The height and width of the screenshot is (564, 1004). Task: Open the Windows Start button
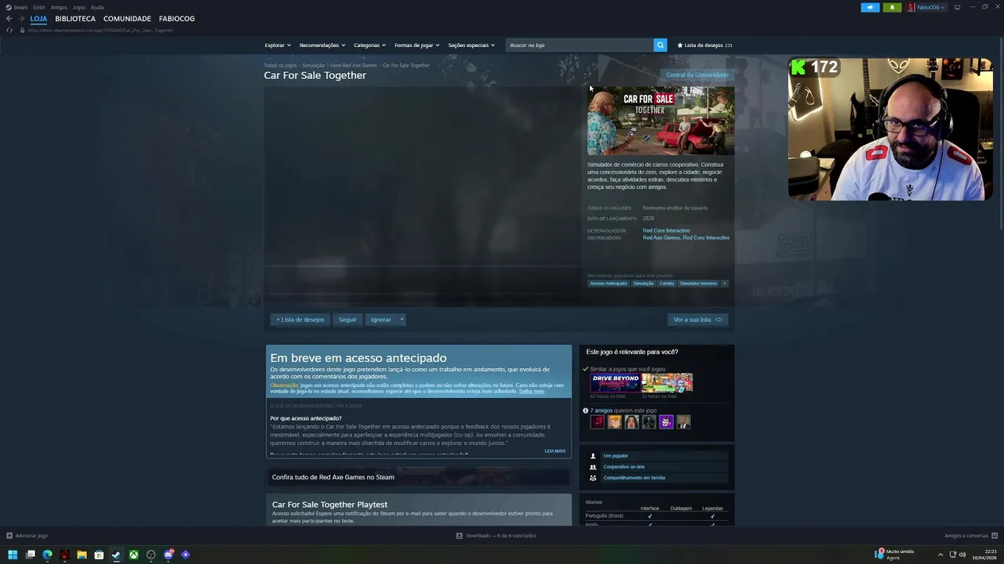[x=13, y=555]
